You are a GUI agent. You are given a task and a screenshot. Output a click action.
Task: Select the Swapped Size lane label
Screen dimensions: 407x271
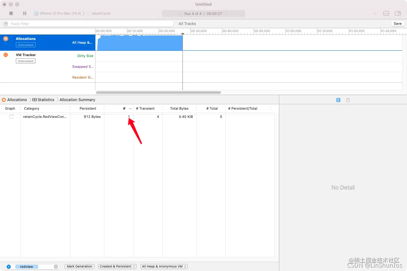pos(83,67)
